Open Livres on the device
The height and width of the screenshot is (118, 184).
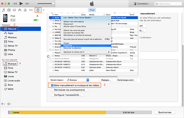click(9, 76)
